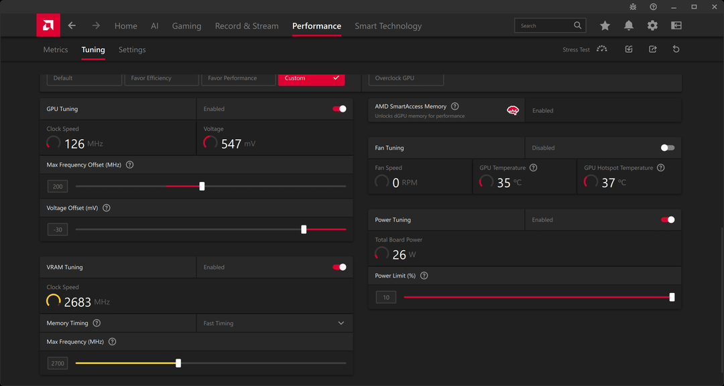Image resolution: width=724 pixels, height=386 pixels.
Task: Click the Power Limit slider handle
Action: click(672, 297)
